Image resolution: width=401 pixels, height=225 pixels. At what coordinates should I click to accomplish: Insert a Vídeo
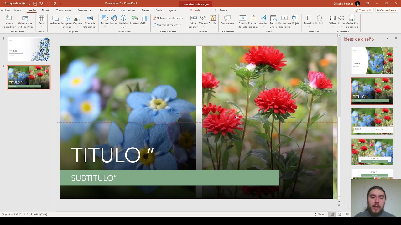pyautogui.click(x=332, y=22)
